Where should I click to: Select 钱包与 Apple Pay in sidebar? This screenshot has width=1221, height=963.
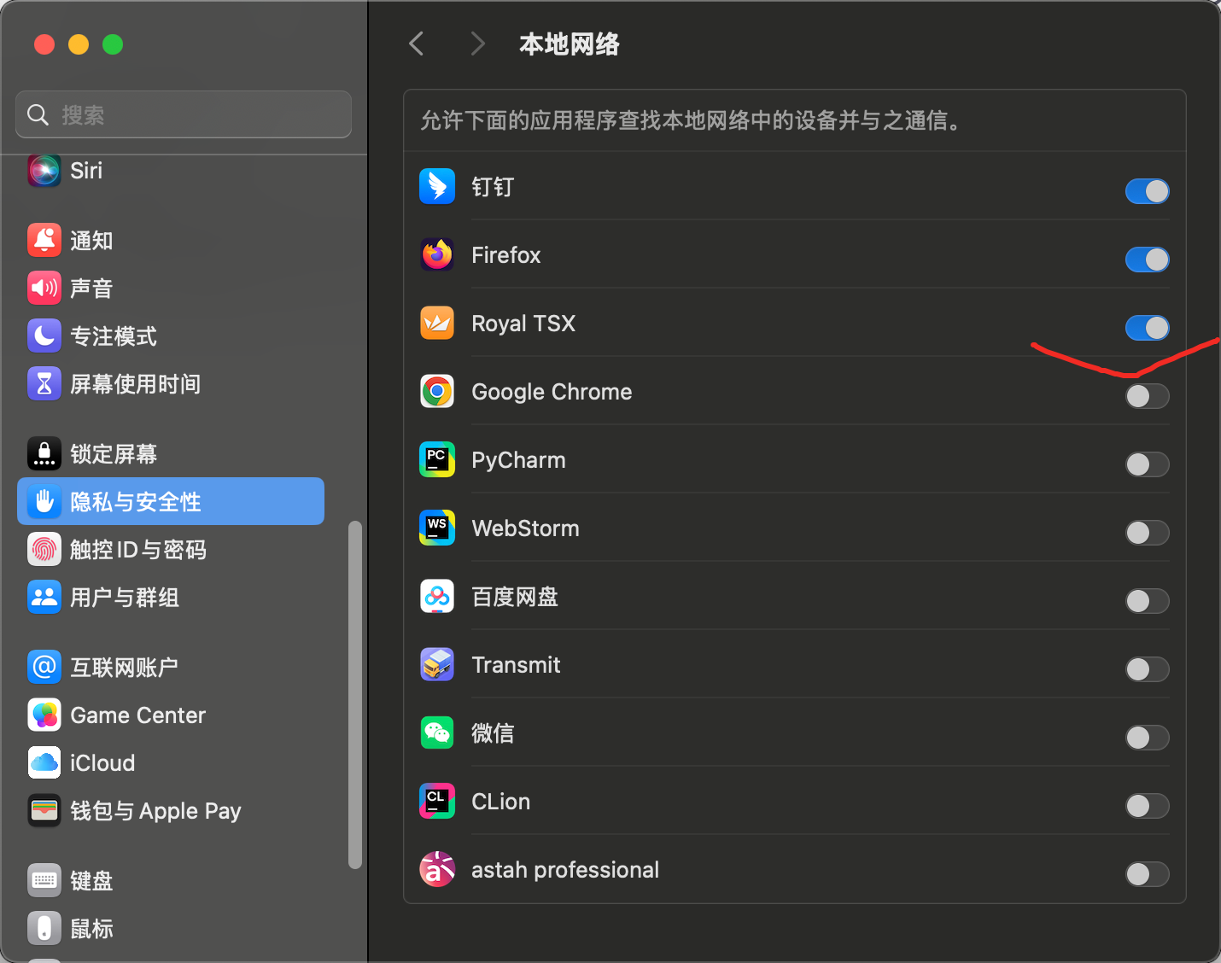click(x=171, y=811)
